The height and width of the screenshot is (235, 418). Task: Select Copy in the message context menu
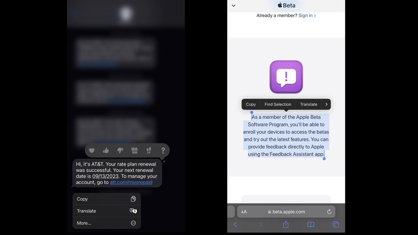pos(107,199)
